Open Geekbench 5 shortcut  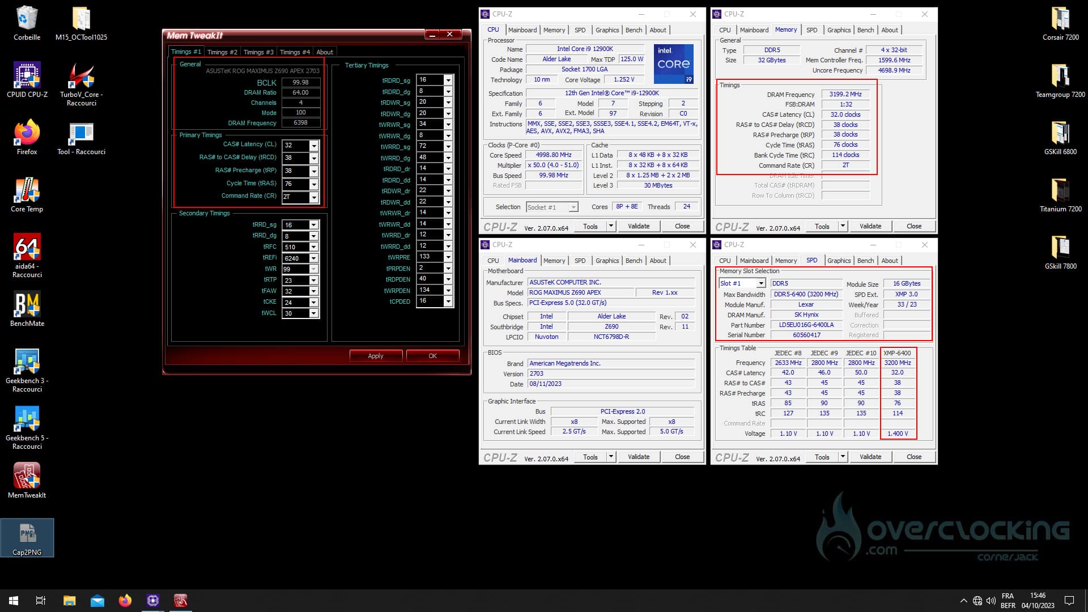tap(27, 428)
